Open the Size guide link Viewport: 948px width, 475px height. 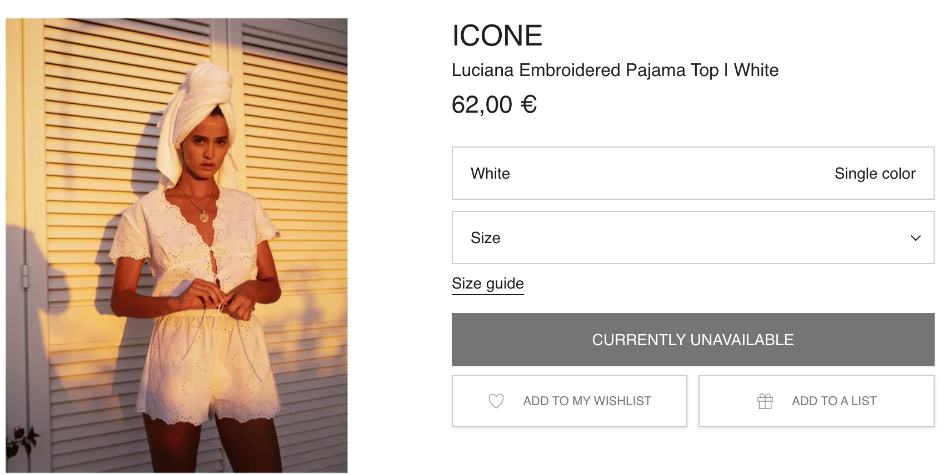click(x=487, y=284)
